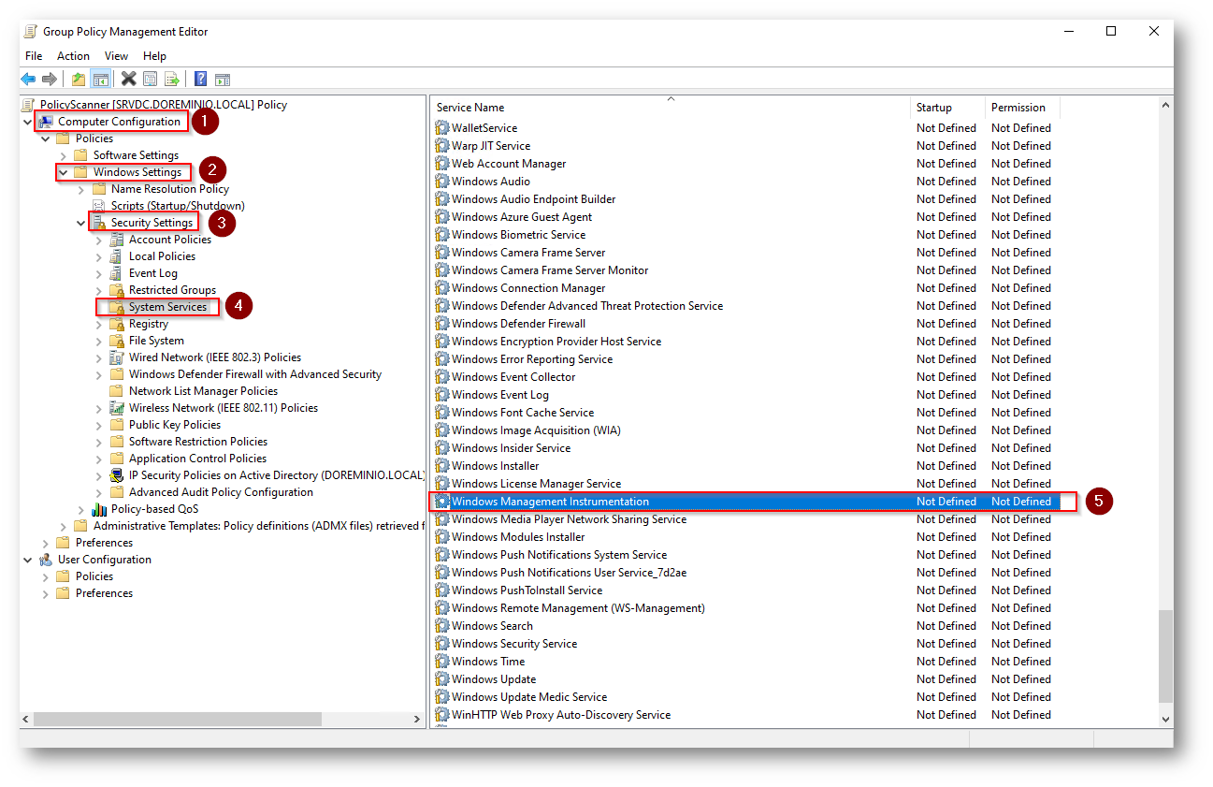Expand the Advanced Audit Policy Configuration node
The image size is (1213, 787).
tap(98, 492)
